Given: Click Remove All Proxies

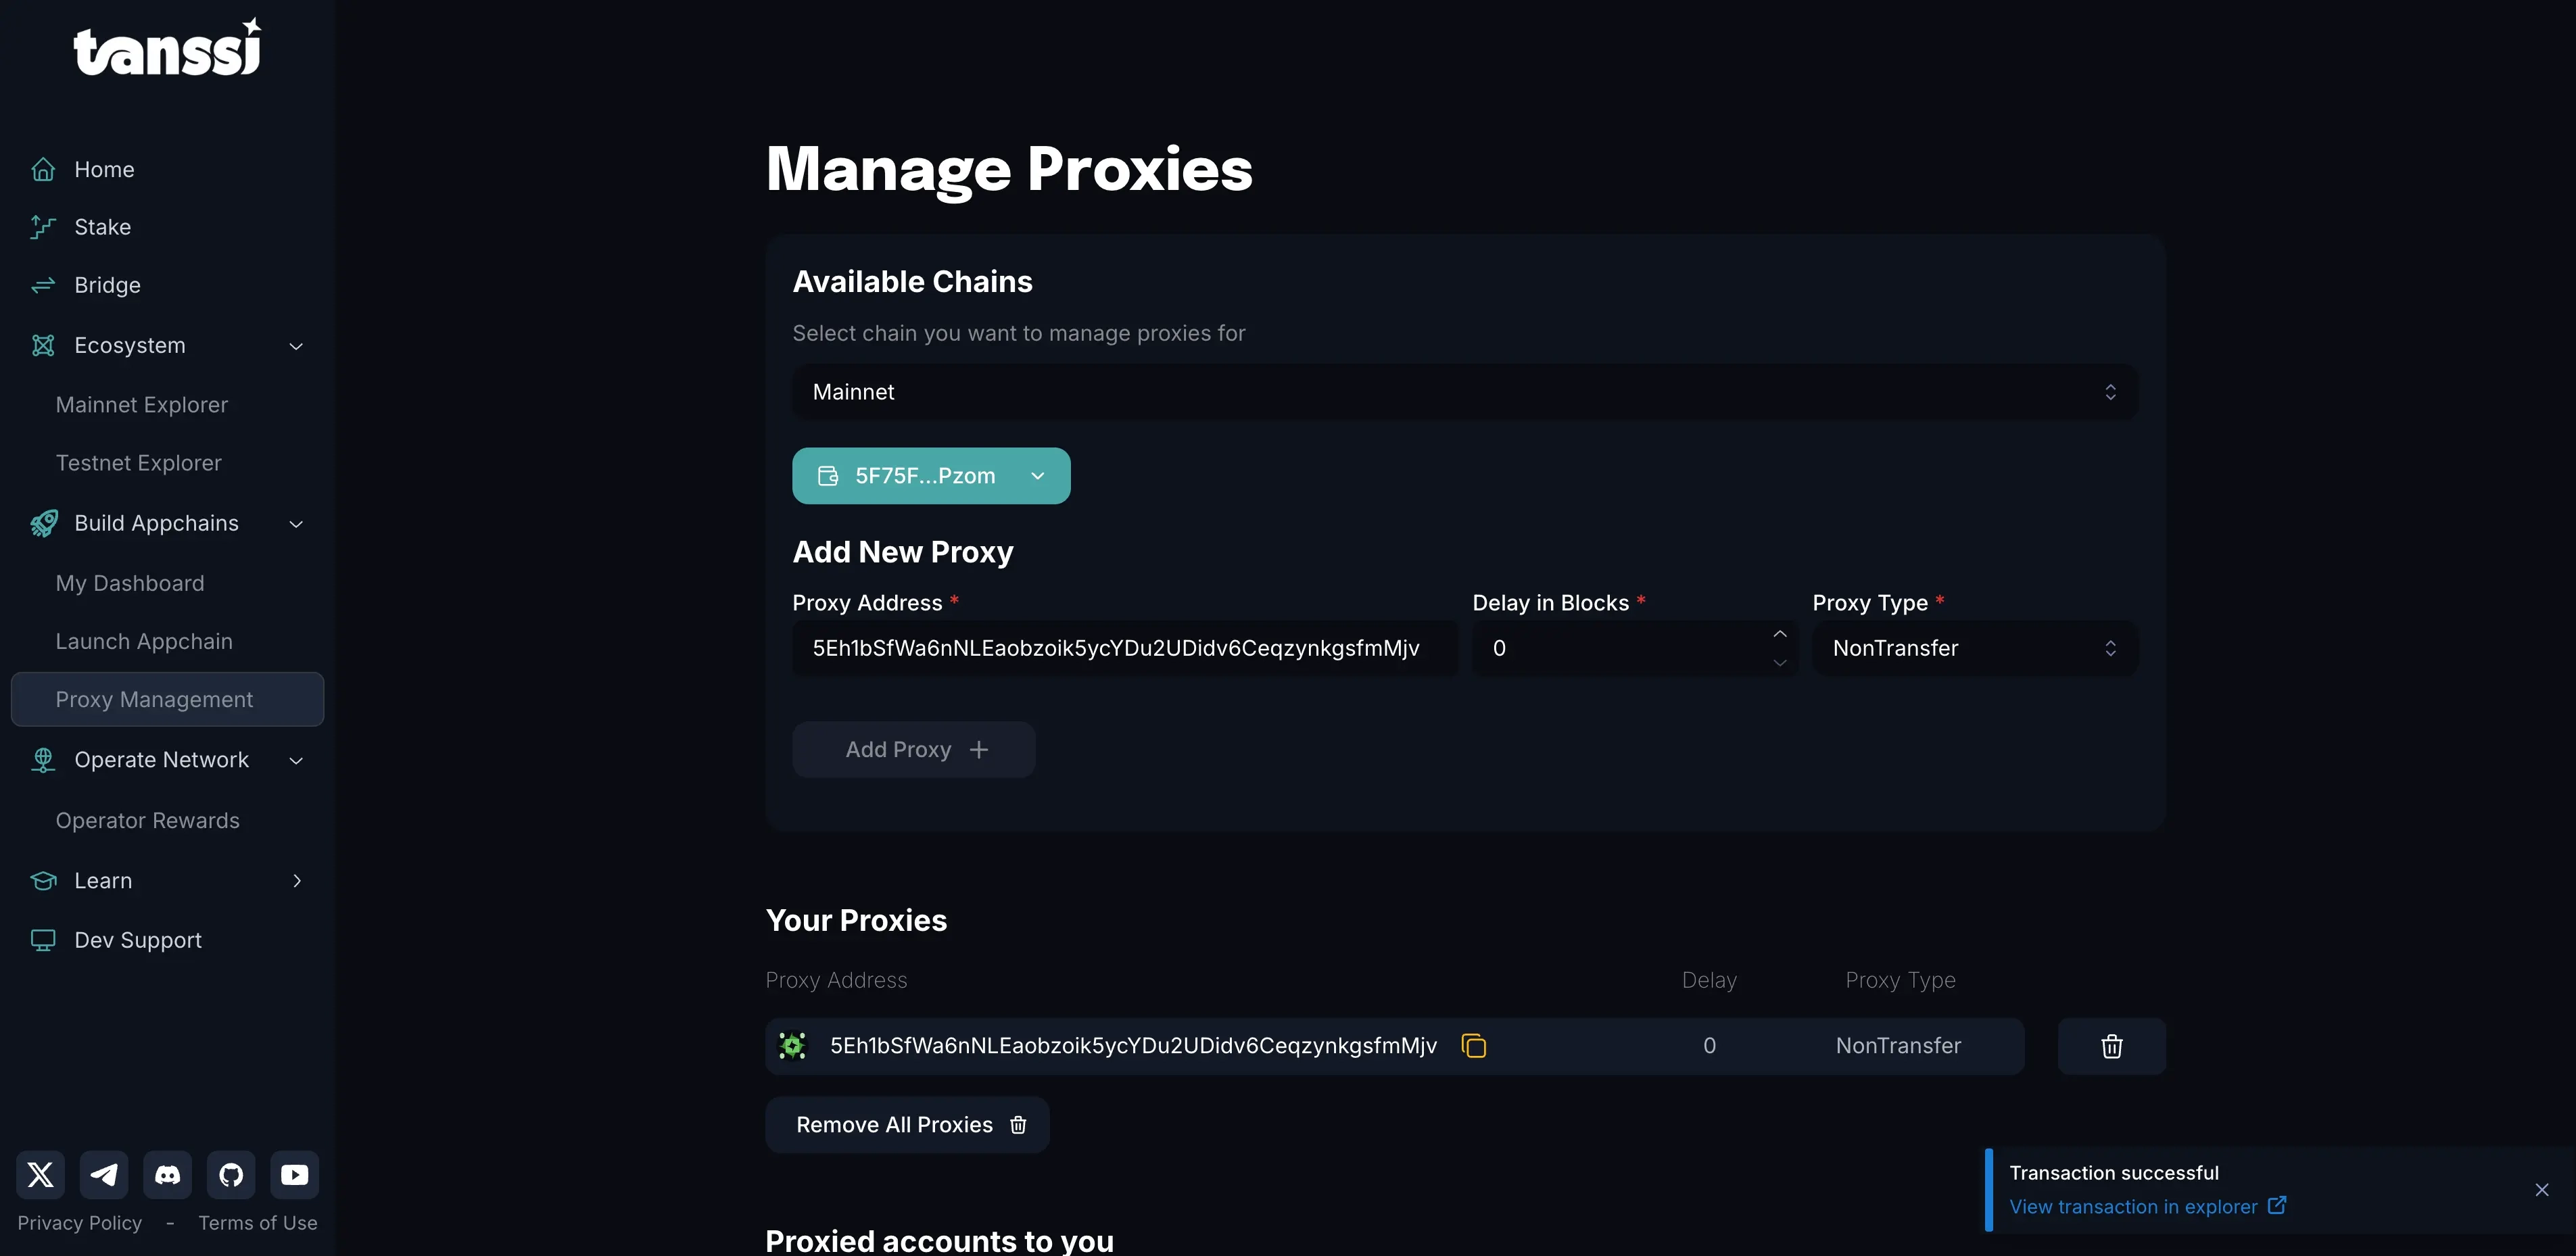Looking at the screenshot, I should 907,1125.
